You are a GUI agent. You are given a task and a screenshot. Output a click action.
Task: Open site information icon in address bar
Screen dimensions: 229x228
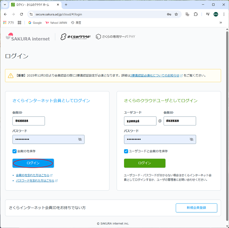[x=31, y=14]
